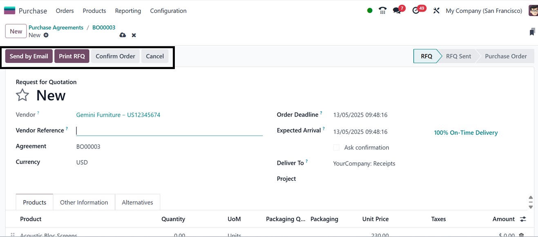Expand the Orders menu

pos(65,11)
